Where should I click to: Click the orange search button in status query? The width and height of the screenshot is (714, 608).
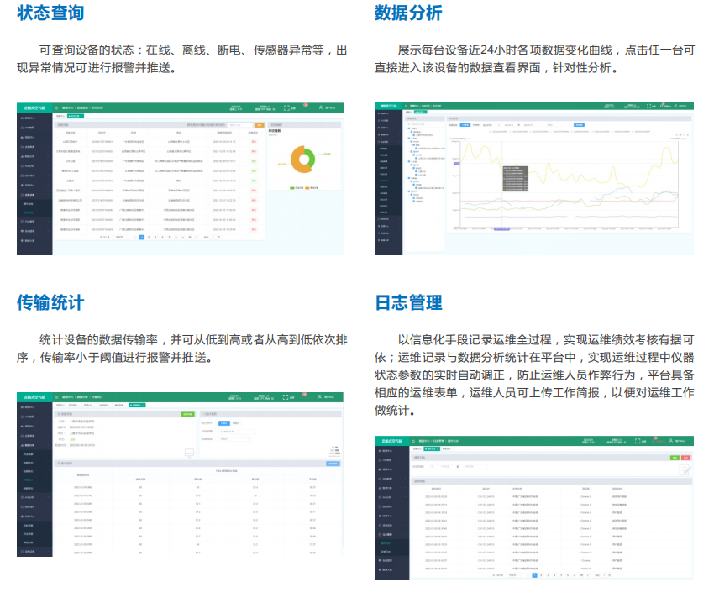pos(260,124)
